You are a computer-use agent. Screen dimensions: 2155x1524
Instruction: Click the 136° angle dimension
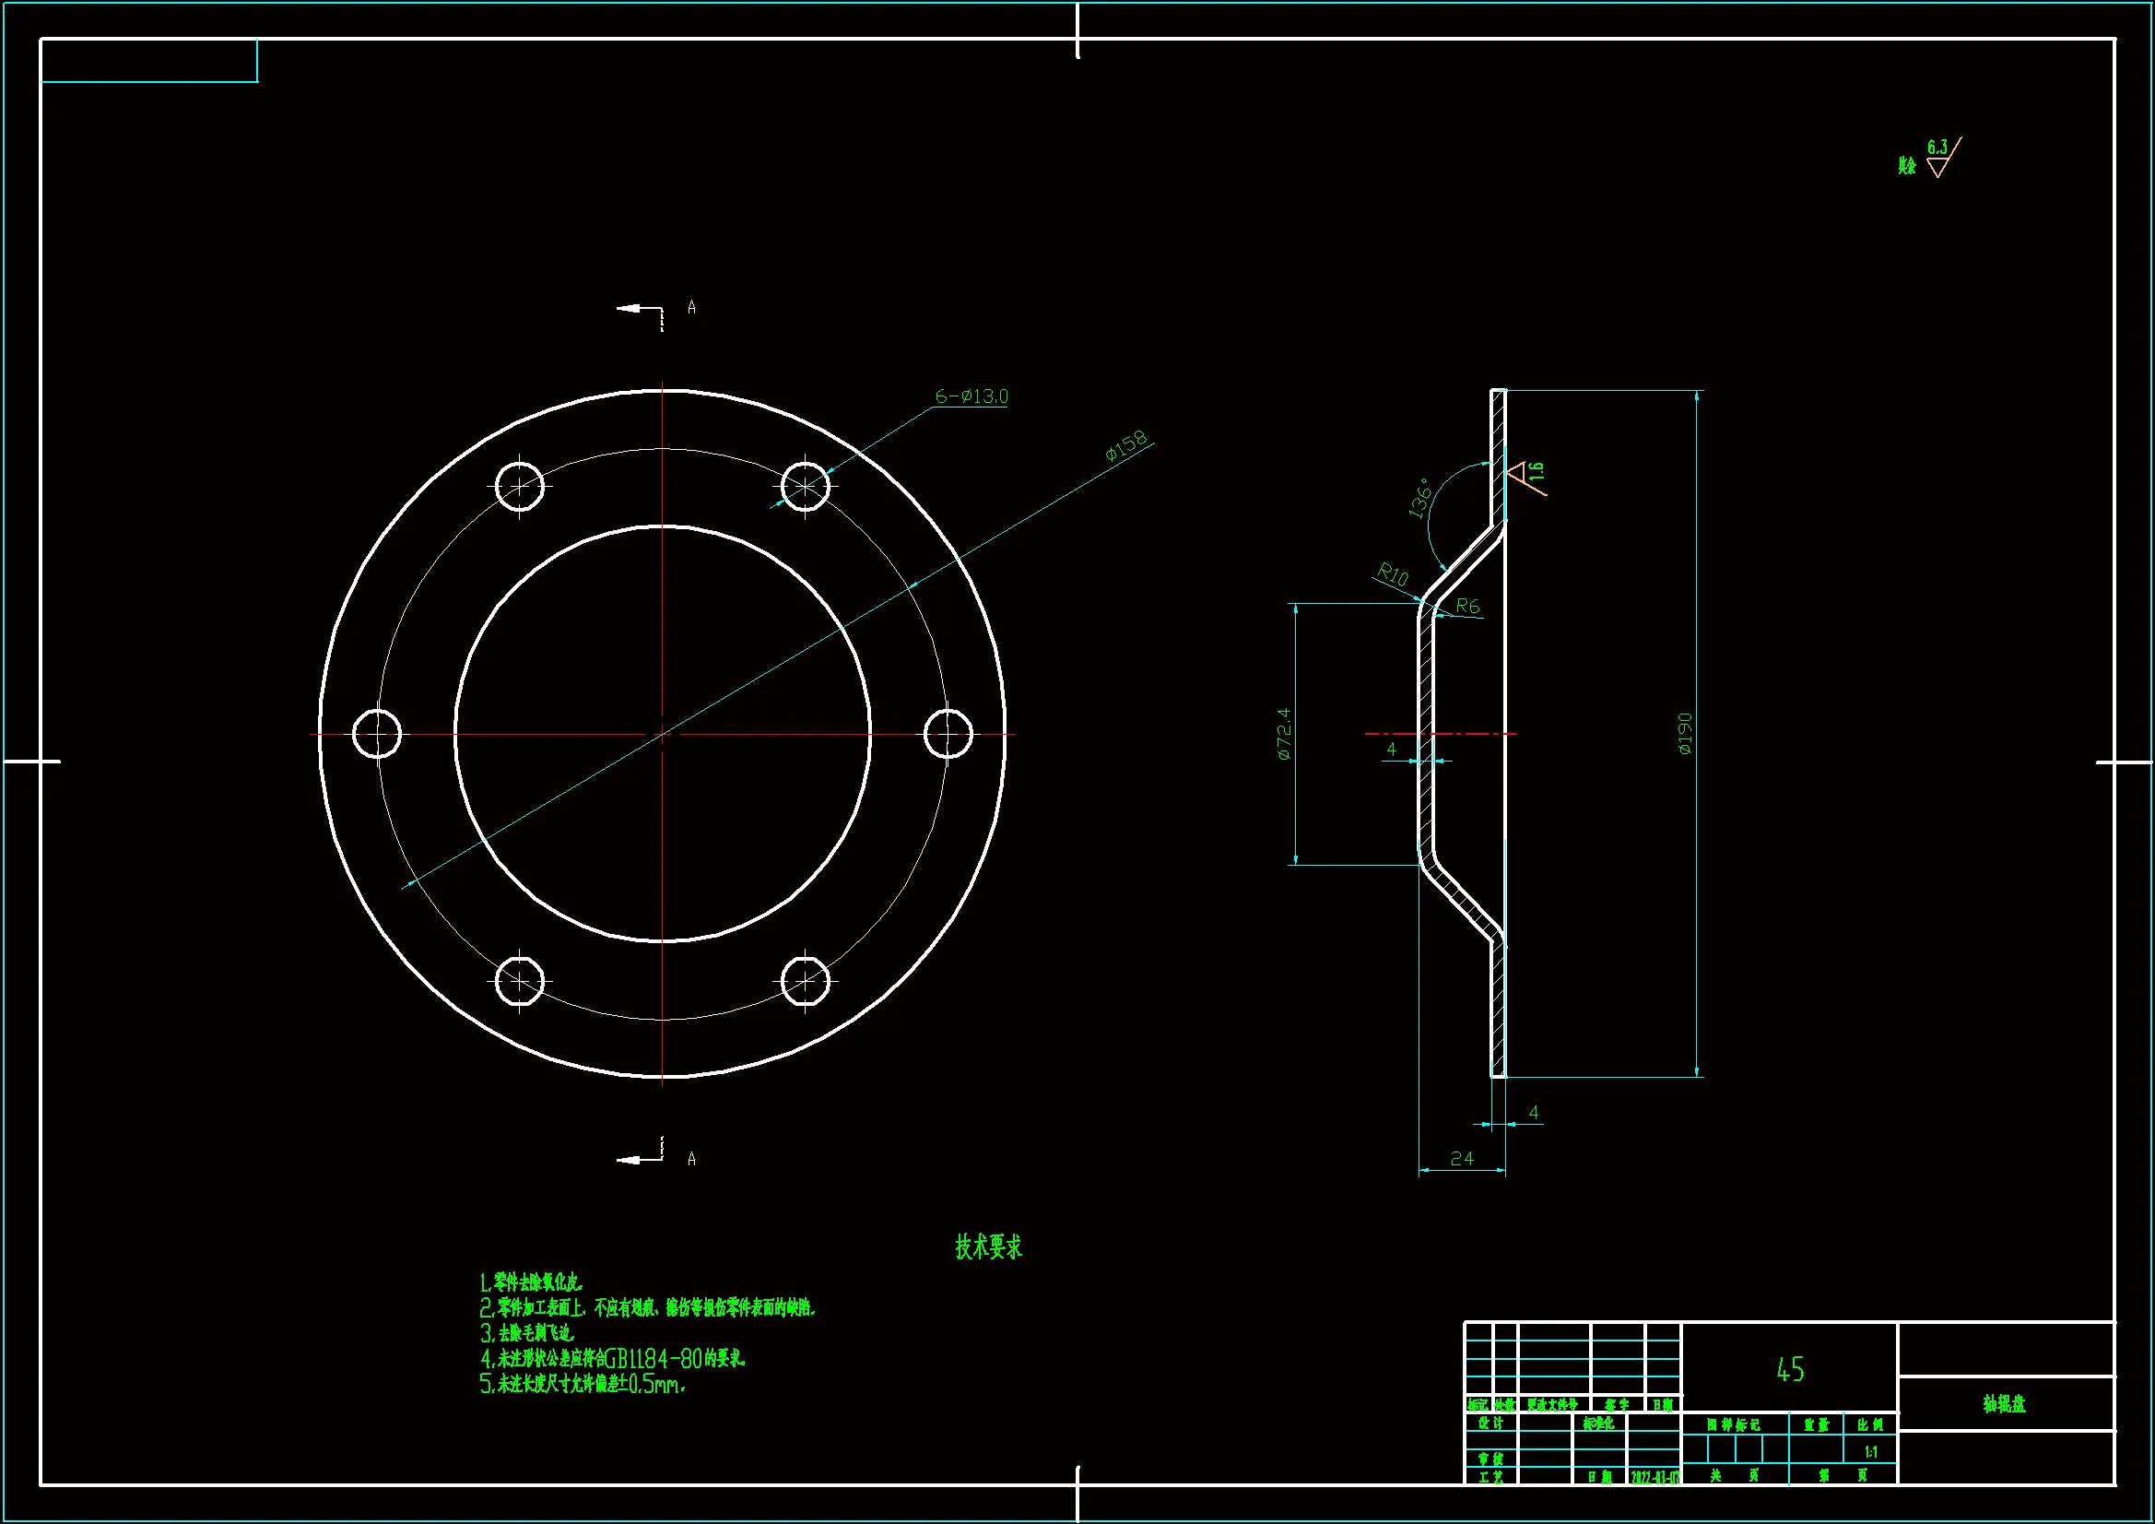click(1420, 498)
